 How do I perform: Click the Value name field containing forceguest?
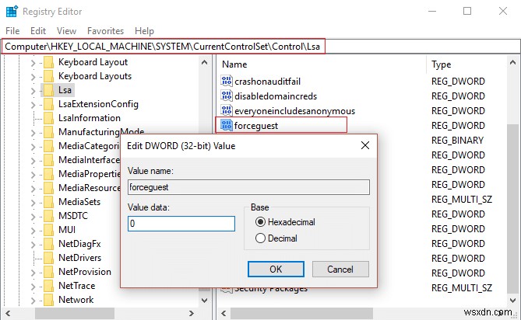coord(248,187)
